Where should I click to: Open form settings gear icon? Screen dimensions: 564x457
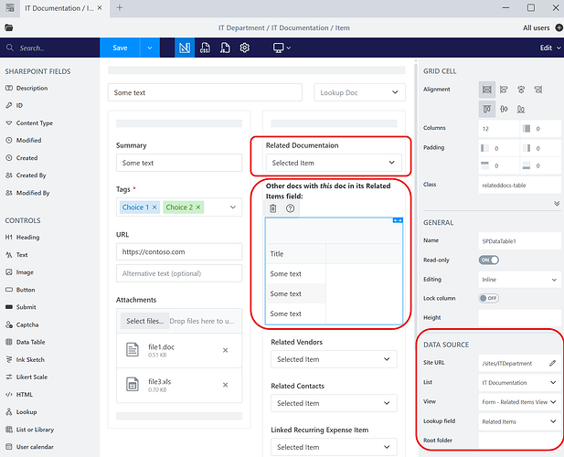245,48
